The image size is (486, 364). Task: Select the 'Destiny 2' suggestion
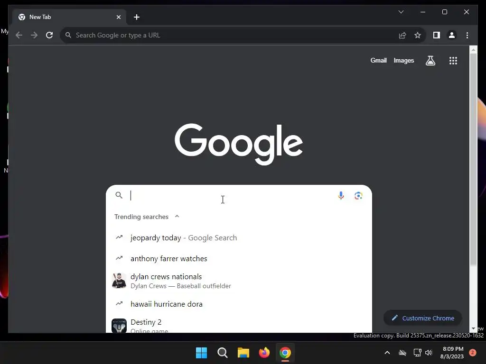[239, 325]
